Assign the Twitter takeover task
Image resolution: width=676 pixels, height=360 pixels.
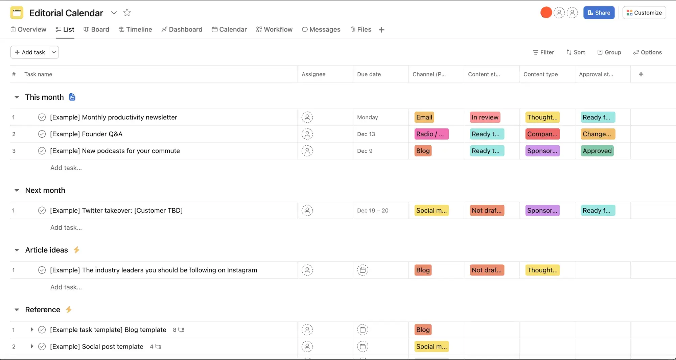[307, 211]
